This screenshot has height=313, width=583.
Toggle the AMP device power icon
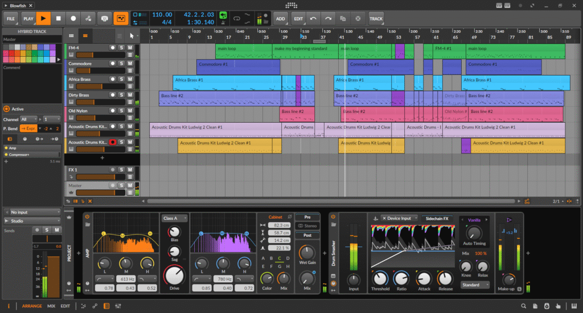(88, 216)
